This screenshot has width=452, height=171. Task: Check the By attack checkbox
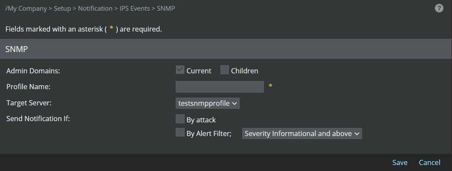coord(180,119)
